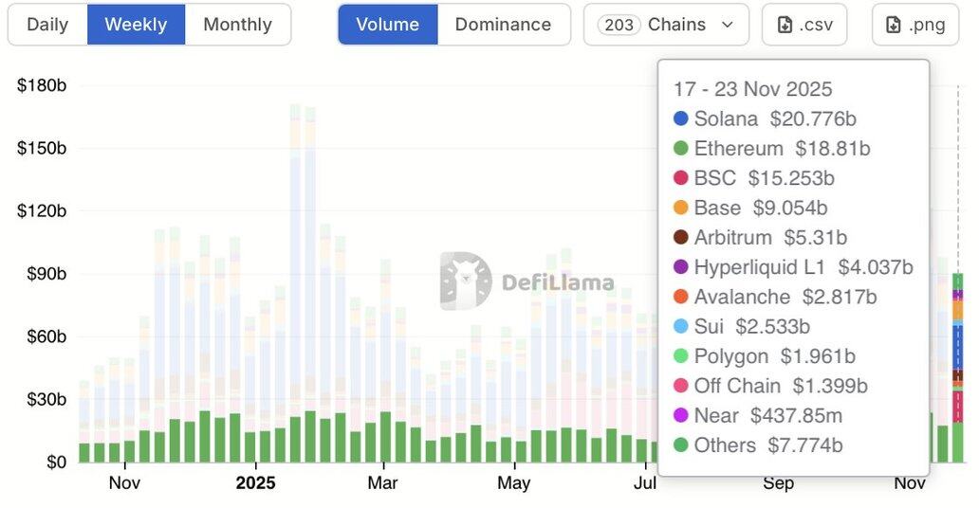The height and width of the screenshot is (508, 979).
Task: Switch to Daily interval
Action: click(x=47, y=25)
